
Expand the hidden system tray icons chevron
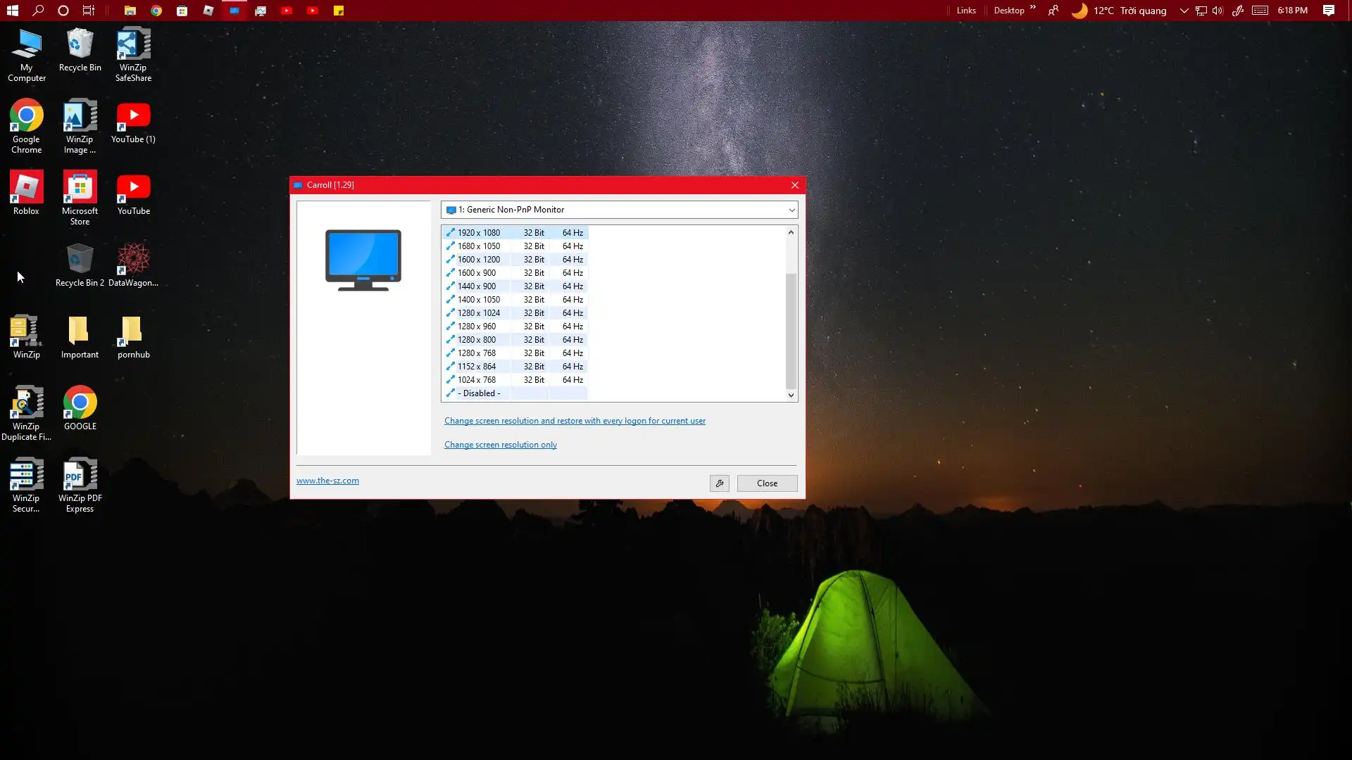point(1184,11)
